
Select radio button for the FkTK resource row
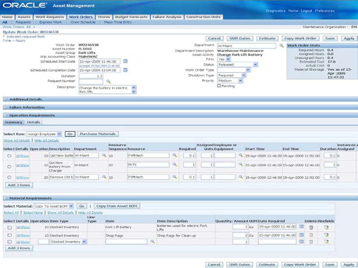tap(9, 167)
